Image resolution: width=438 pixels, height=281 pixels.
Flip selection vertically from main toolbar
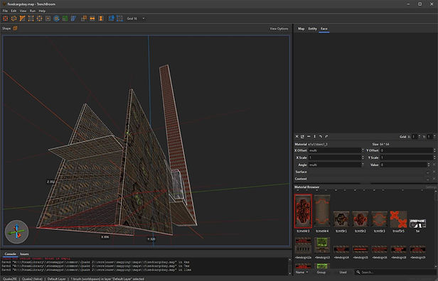coord(101,18)
